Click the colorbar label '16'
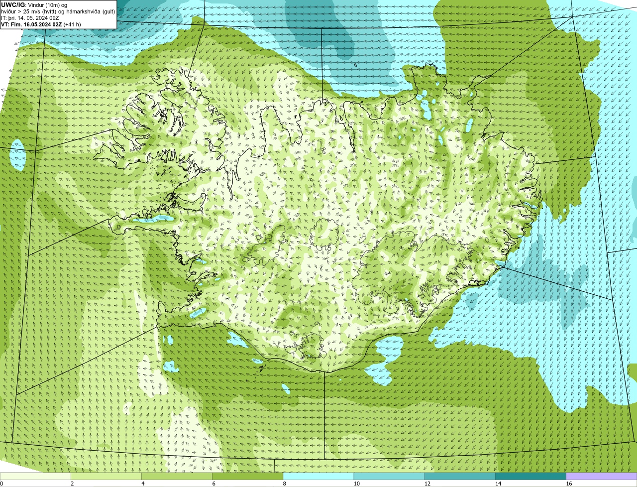 pos(569,484)
